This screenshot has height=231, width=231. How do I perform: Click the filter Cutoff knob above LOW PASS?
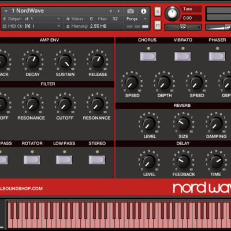[x=65, y=104]
